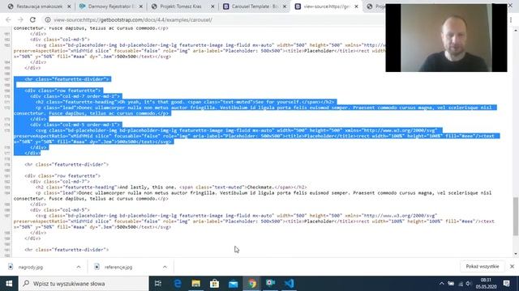Screen dimensions: 519x291
Task: Click the selected 'col-md-7 order-md-2' line
Action: 75,96
